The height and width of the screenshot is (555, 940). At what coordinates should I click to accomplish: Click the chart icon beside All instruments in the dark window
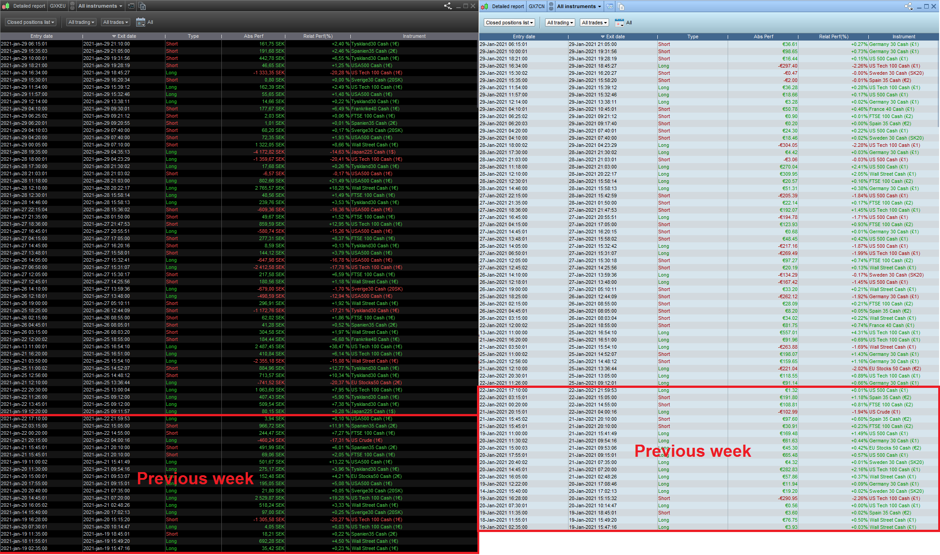coord(131,6)
